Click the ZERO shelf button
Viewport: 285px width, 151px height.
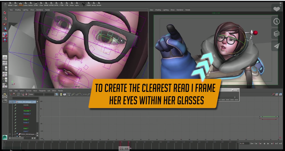coord(36,4)
